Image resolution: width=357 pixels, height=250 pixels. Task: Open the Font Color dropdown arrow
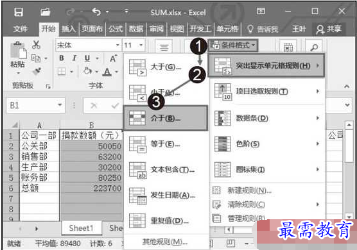coord(116,72)
